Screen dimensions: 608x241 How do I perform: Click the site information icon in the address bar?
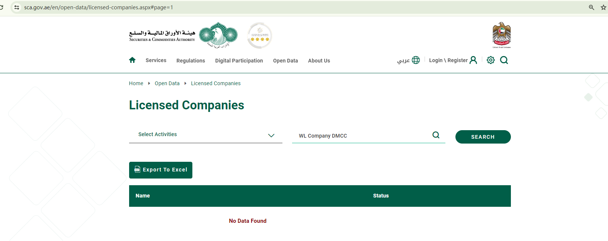coord(16,7)
